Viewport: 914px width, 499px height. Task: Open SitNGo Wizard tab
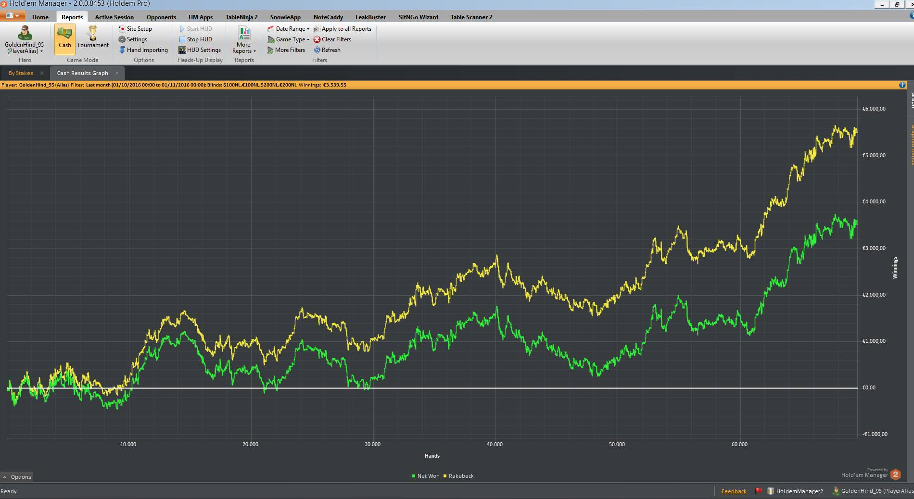tap(418, 17)
